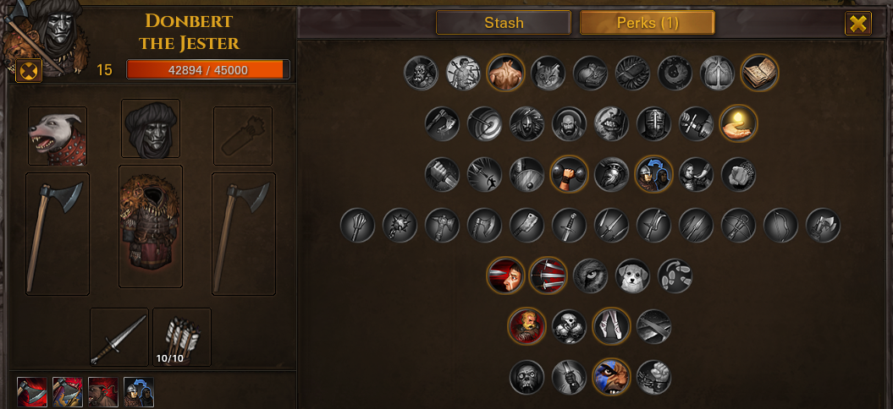Screen dimensions: 893x409
Task: Click the experience progress bar
Action: coord(208,69)
